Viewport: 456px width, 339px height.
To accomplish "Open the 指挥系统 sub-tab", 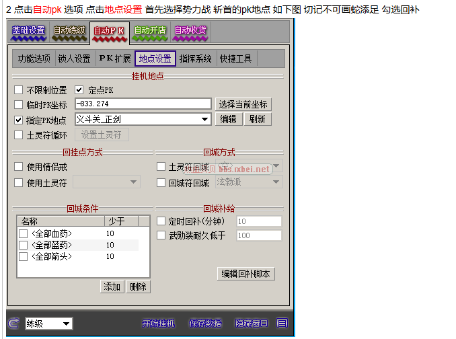I will 196,59.
